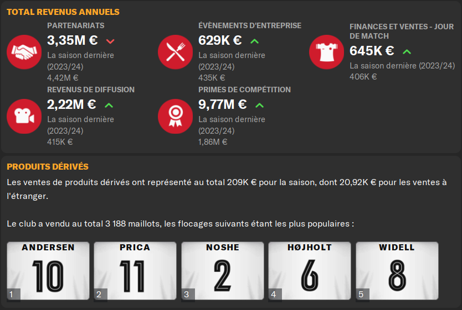
Task: Select the Andersen number 10 shirt
Action: point(48,271)
